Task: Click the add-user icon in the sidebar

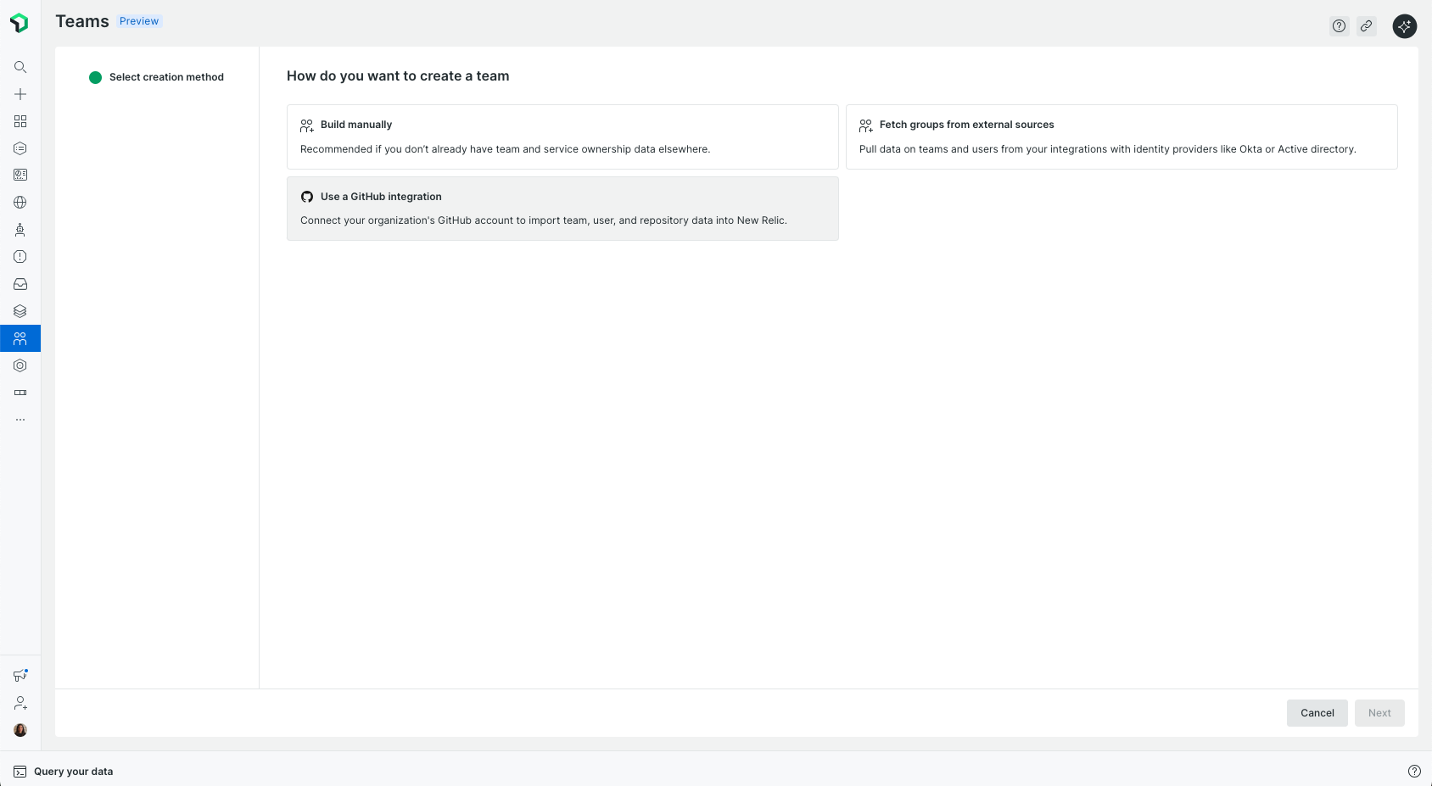Action: (20, 703)
